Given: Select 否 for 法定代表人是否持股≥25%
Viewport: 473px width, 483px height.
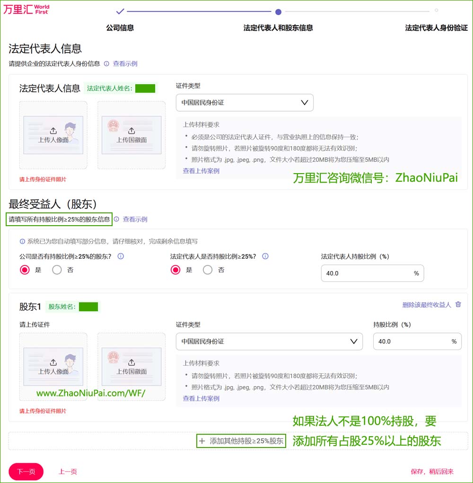Looking at the screenshot, I should click(208, 270).
